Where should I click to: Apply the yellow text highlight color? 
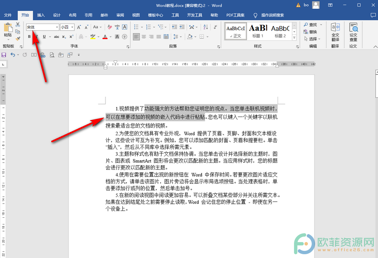(x=93, y=36)
